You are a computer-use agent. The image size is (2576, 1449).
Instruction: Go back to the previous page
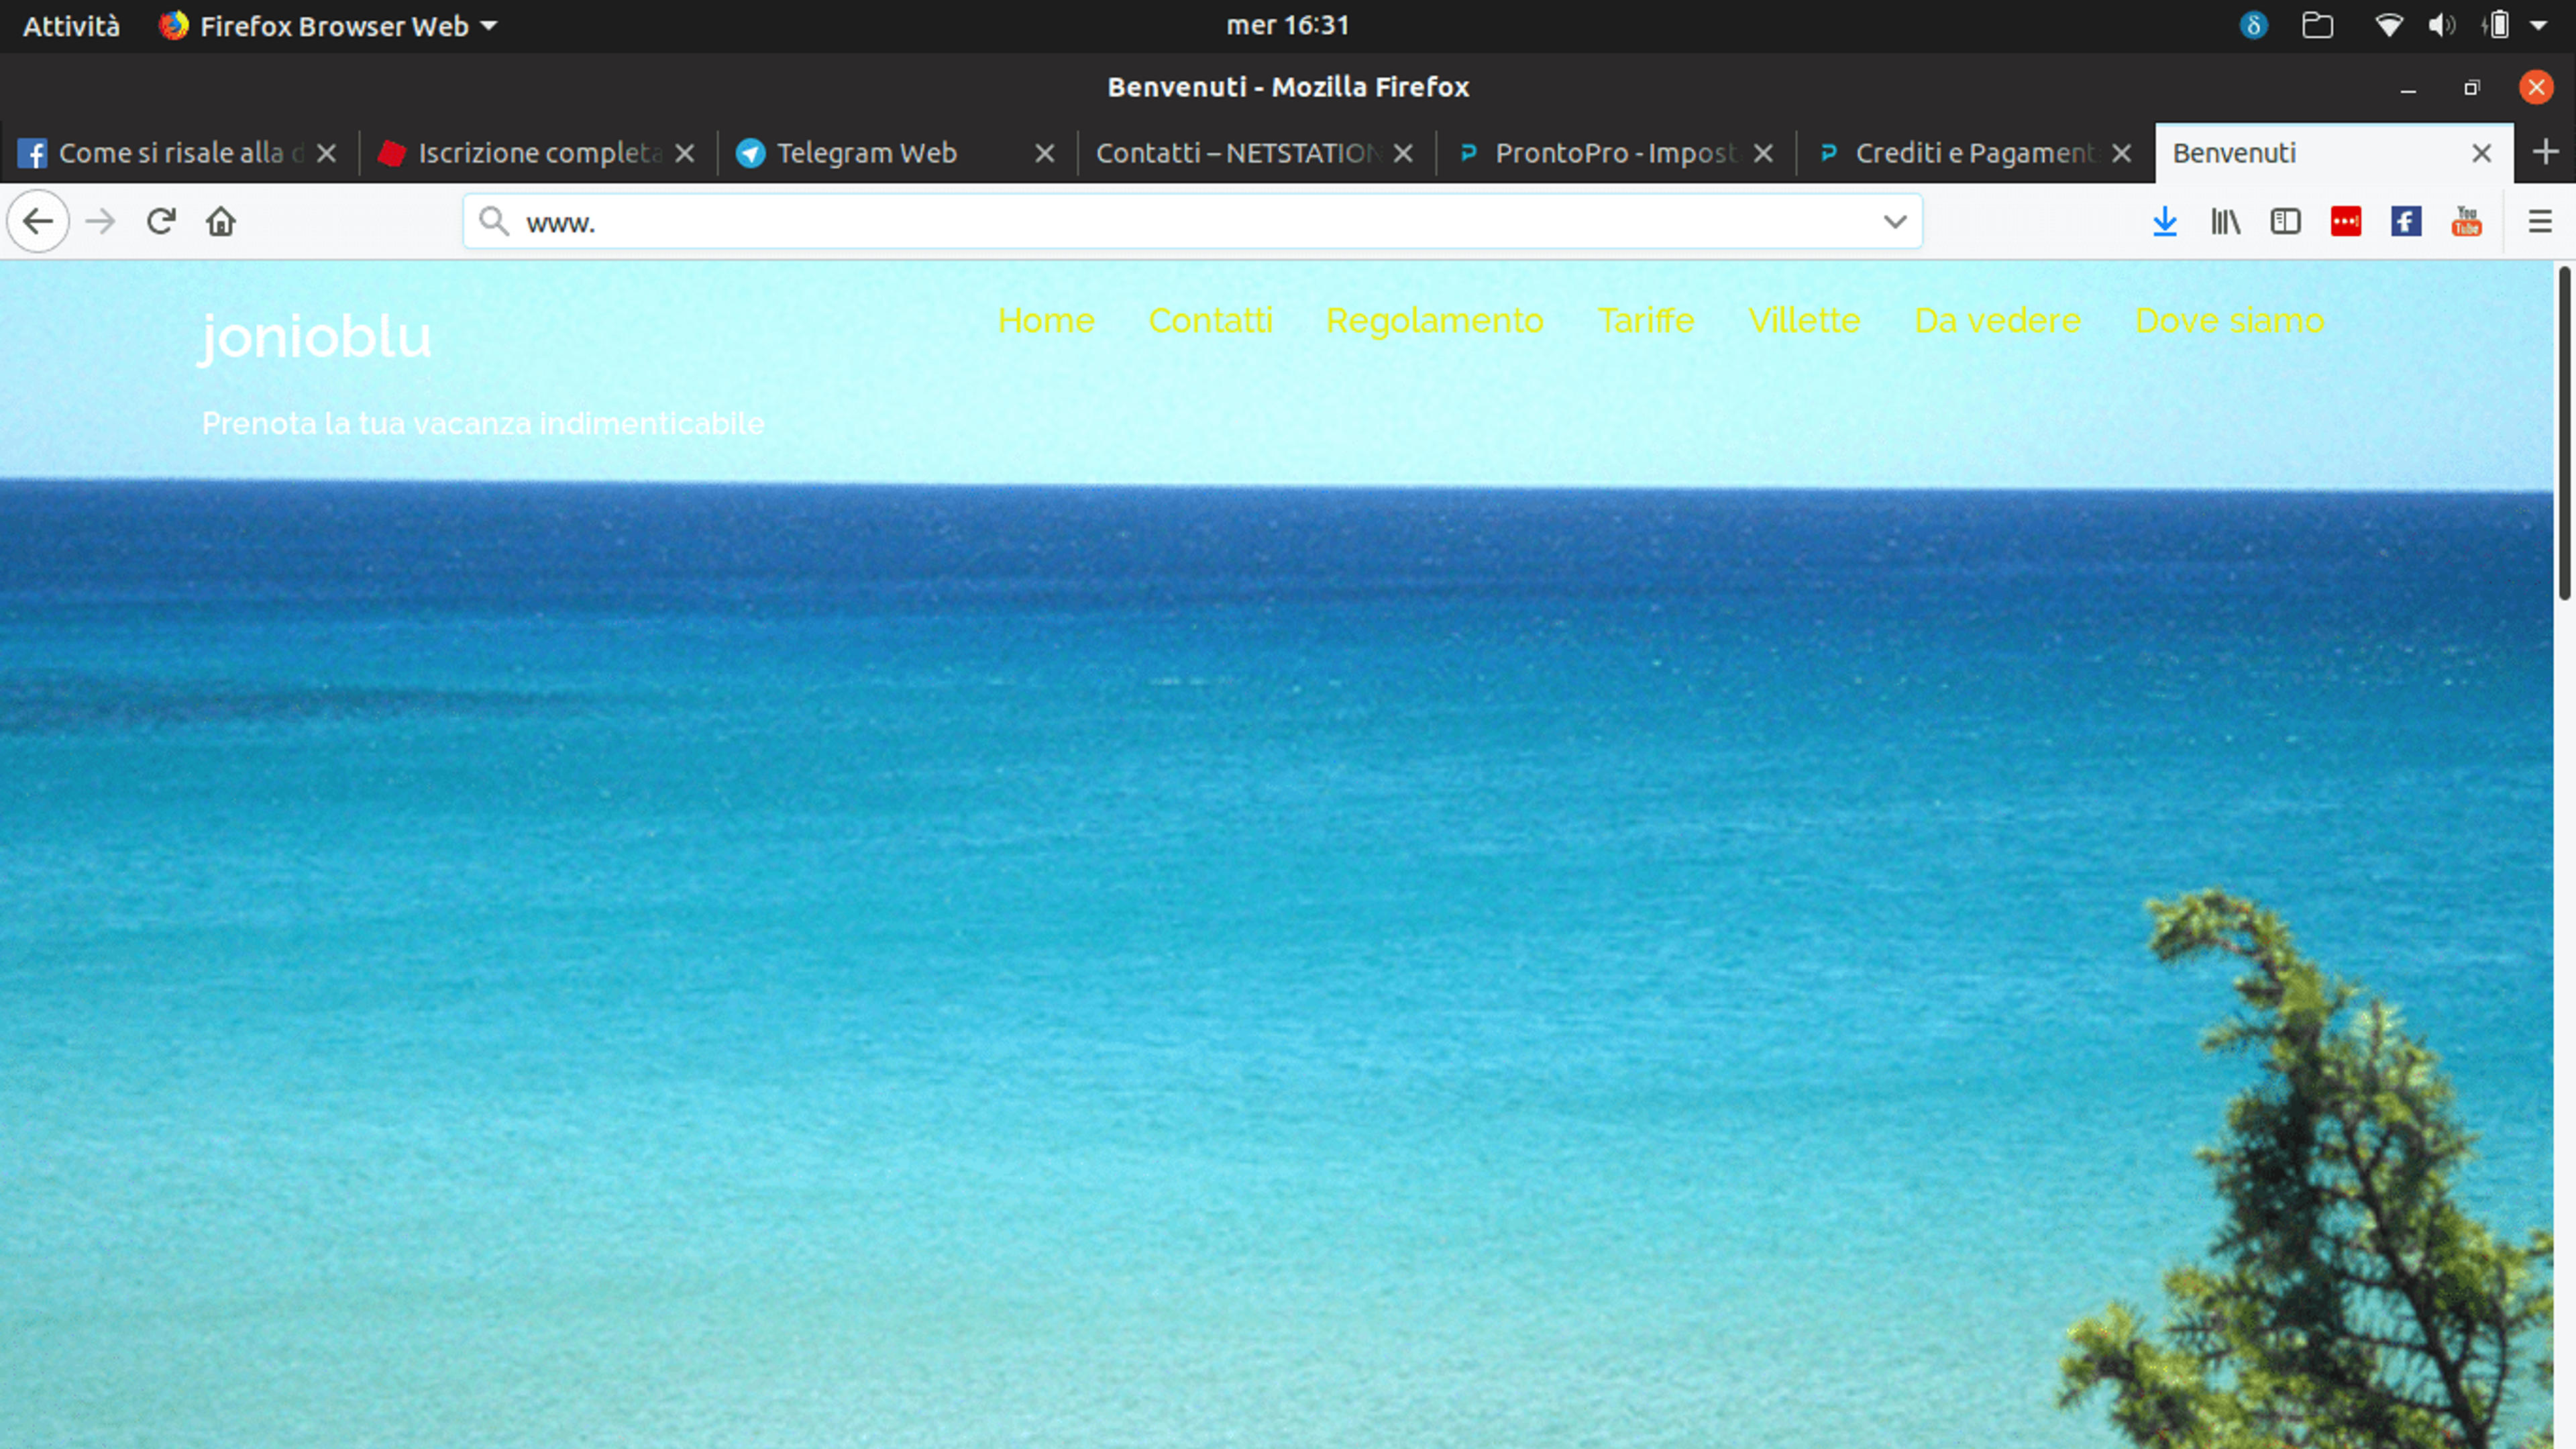(38, 221)
